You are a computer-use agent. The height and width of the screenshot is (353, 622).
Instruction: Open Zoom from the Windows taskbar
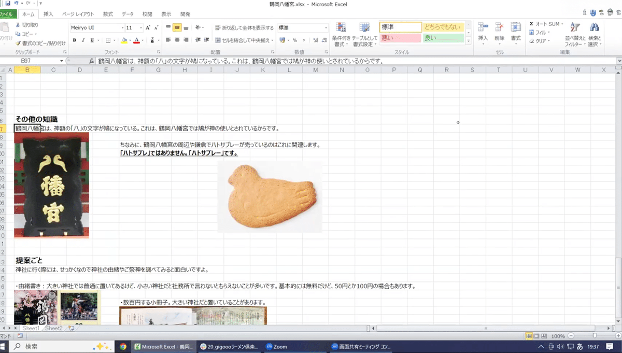(x=276, y=347)
